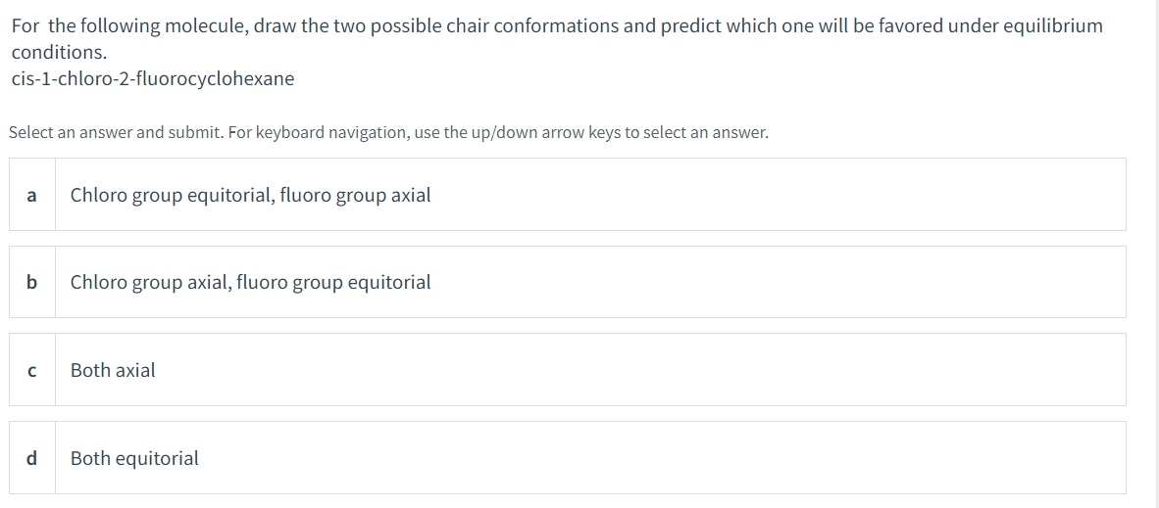Click the "Select an answer and submit" instruction
The width and height of the screenshot is (1159, 508).
[116, 132]
